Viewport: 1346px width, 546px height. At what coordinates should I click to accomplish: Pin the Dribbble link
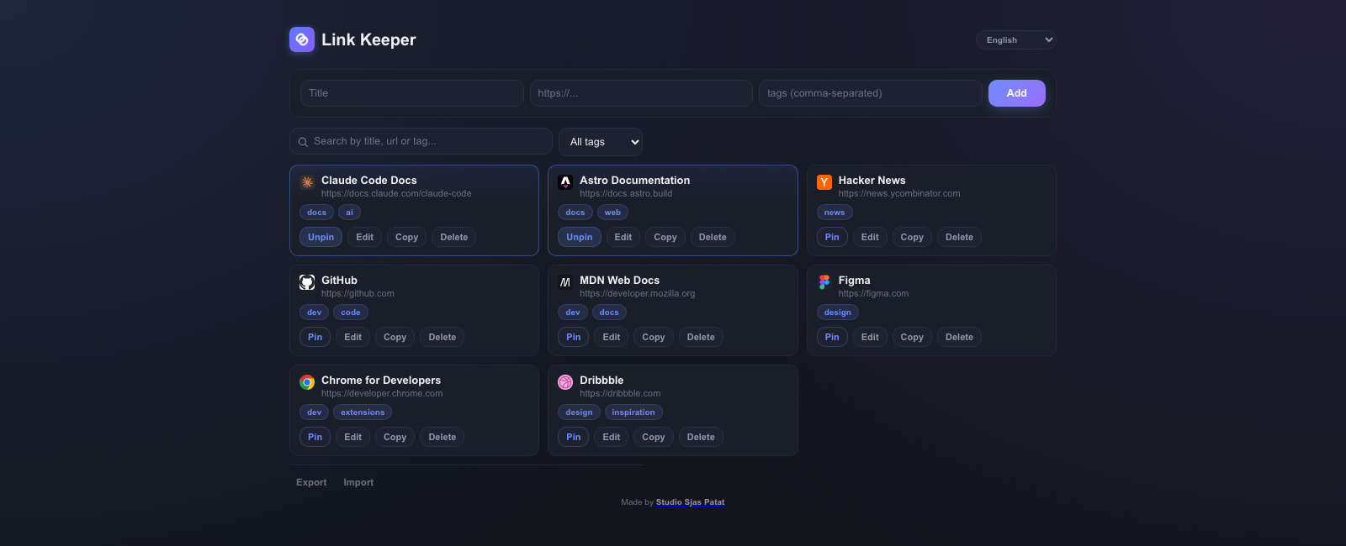(x=574, y=437)
